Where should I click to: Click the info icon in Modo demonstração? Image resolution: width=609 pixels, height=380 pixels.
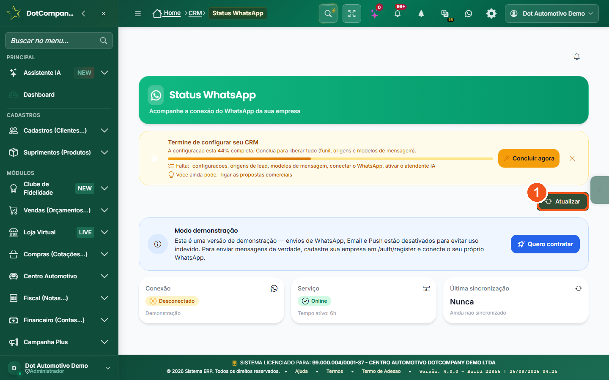pyautogui.click(x=158, y=244)
